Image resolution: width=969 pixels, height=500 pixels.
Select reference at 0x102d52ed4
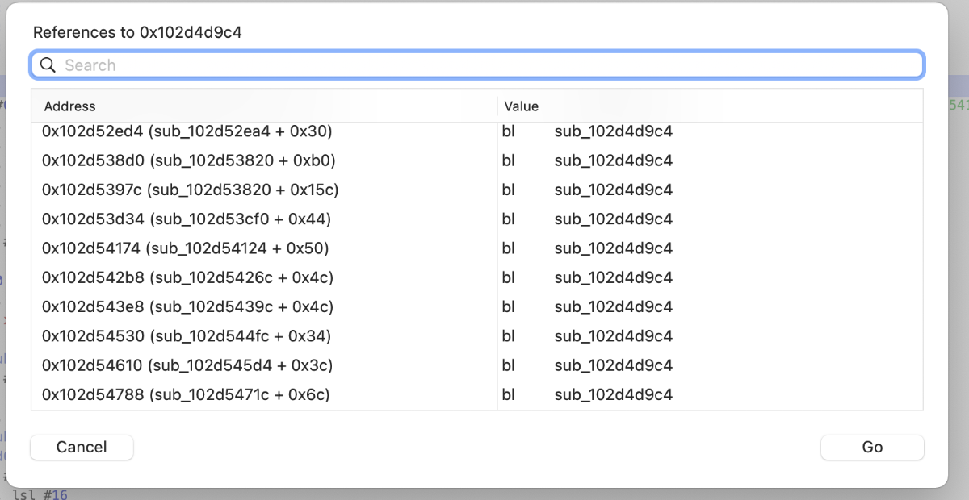click(x=187, y=131)
